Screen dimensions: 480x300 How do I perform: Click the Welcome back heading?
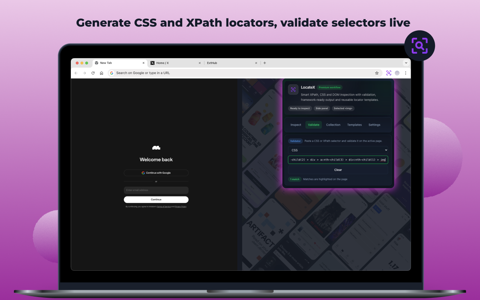[156, 160]
